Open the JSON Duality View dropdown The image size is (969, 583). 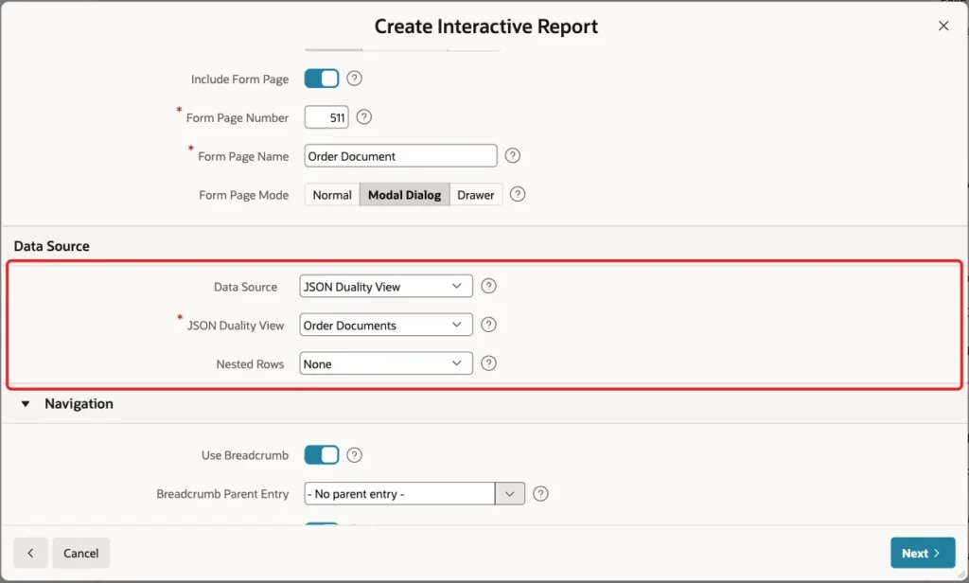pos(386,326)
